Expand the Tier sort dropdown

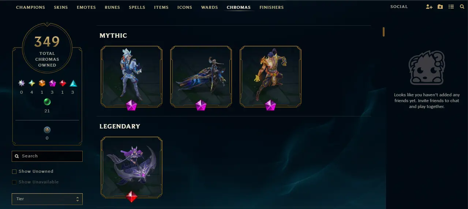tap(47, 199)
